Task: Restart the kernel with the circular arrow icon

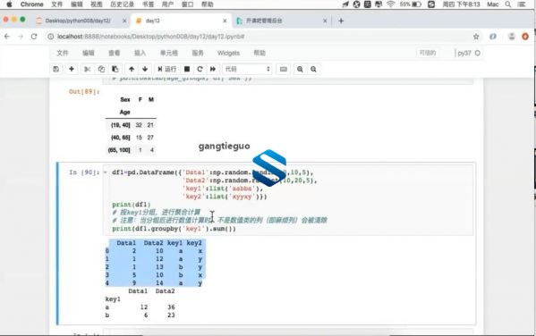Action: click(200, 69)
